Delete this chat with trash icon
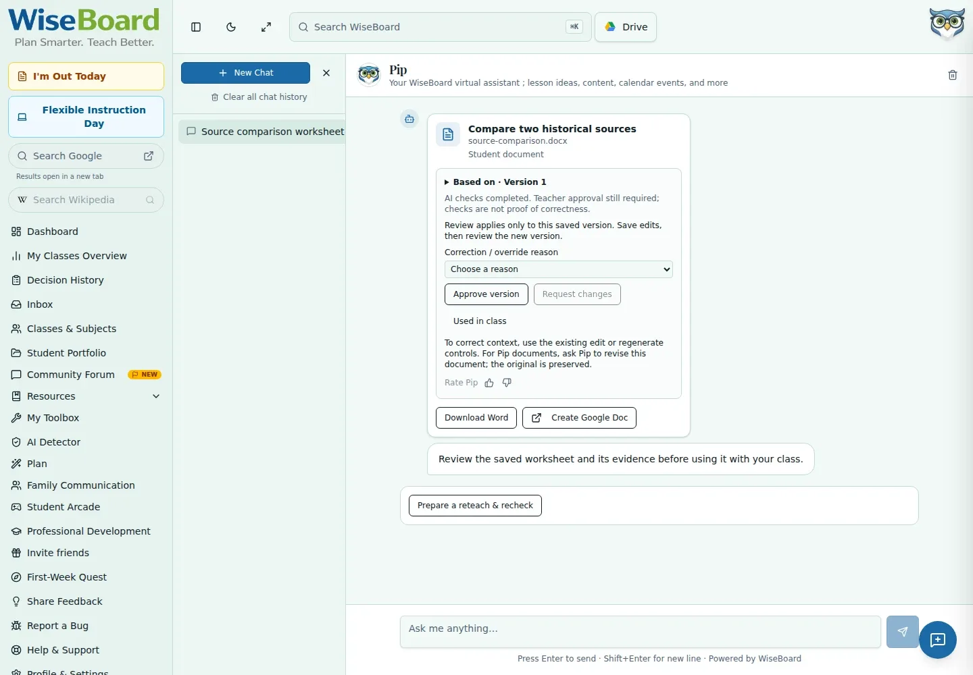The width and height of the screenshot is (973, 675). 953,75
